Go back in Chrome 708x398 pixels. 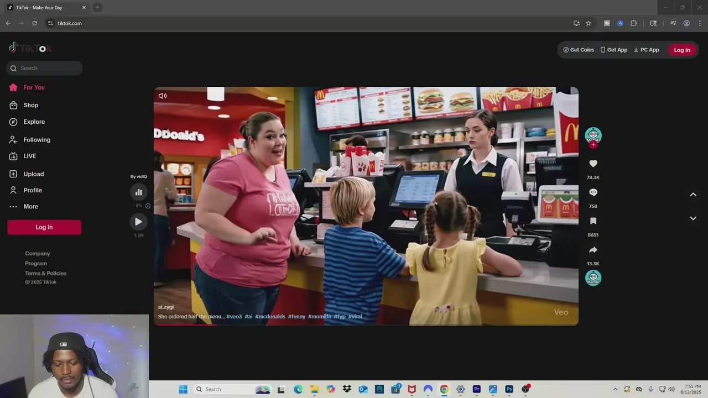8,23
